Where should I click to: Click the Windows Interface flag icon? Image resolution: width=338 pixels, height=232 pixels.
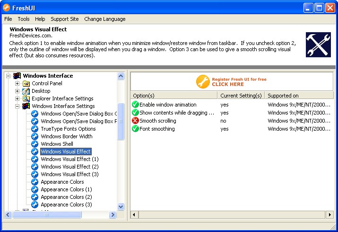(x=17, y=76)
